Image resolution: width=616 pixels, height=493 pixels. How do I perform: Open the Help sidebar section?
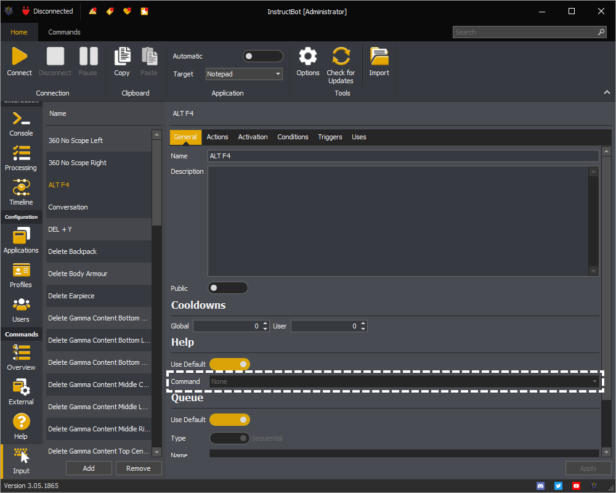21,427
